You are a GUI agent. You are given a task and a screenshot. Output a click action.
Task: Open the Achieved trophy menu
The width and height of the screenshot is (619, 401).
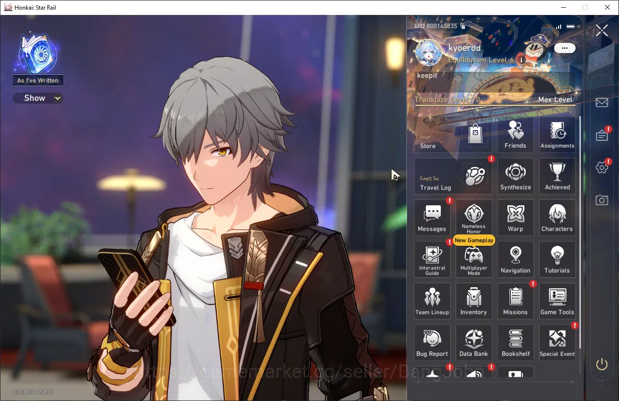[557, 176]
